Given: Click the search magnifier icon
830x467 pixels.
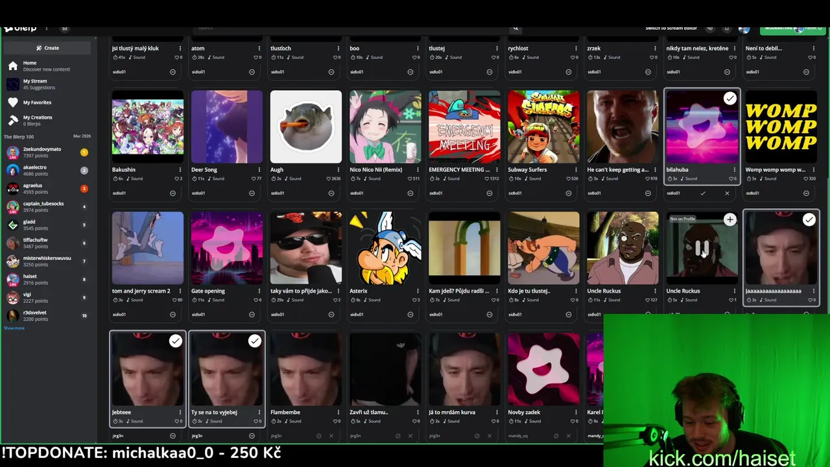Looking at the screenshot, I should (x=516, y=29).
